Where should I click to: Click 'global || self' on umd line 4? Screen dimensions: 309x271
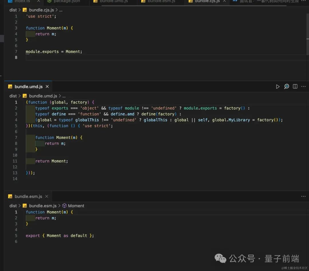pos(191,120)
